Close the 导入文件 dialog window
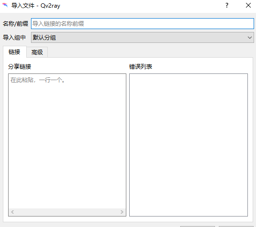 [248, 5]
